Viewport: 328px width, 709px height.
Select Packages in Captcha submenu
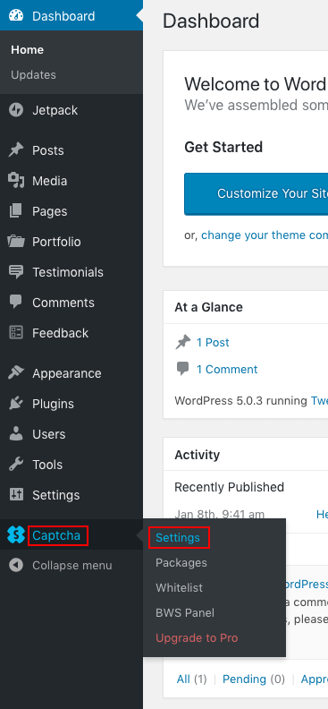click(x=181, y=562)
